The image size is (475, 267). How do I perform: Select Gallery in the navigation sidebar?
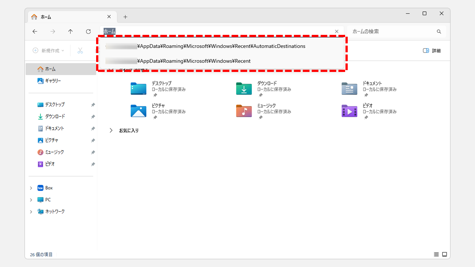pyautogui.click(x=53, y=81)
